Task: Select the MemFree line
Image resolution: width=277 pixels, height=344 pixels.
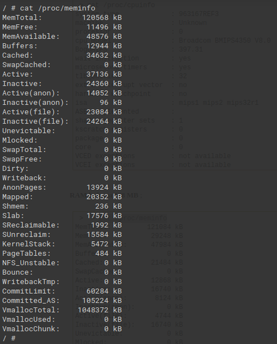Action: [62, 27]
